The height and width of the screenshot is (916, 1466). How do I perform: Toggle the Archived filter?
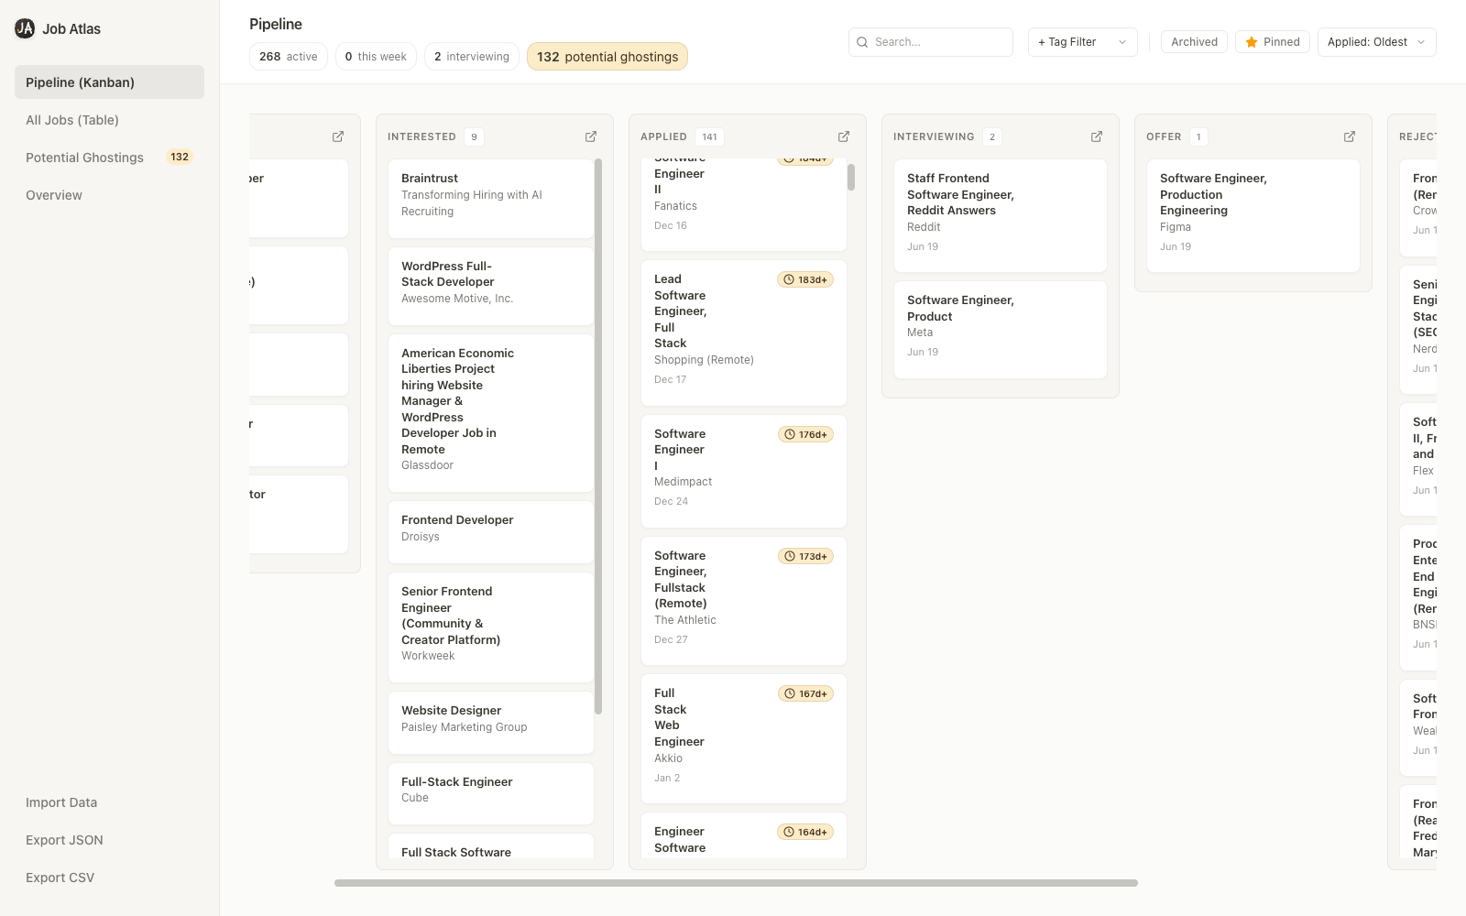click(1194, 42)
